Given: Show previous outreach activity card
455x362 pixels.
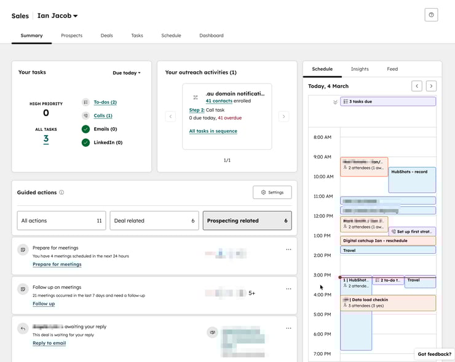Looking at the screenshot, I should click(x=170, y=116).
